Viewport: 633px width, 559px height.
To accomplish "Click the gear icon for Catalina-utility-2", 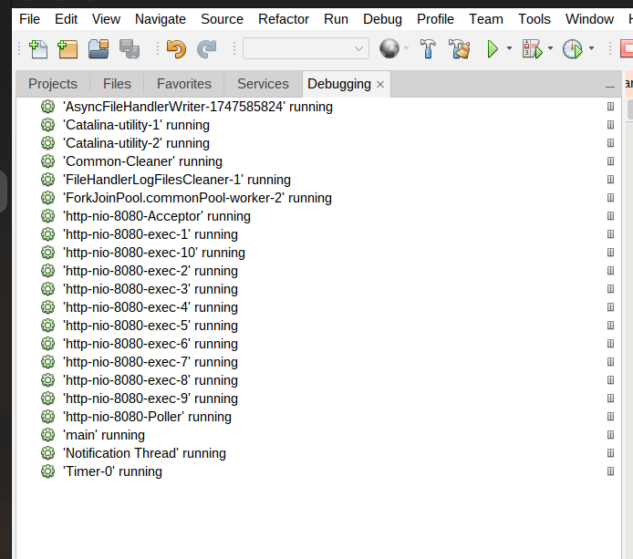I will pyautogui.click(x=47, y=143).
